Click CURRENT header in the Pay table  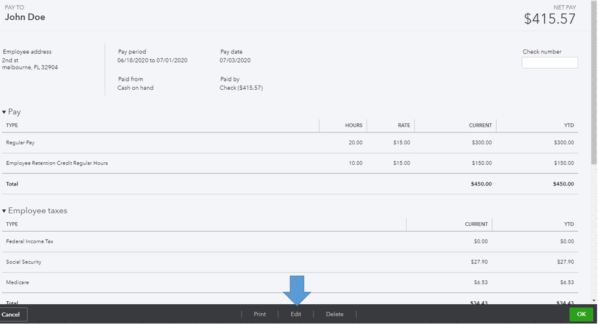480,125
